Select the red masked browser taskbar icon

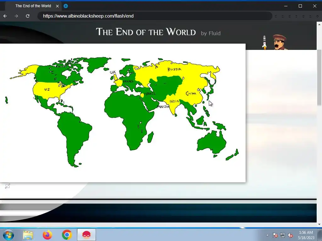click(x=86, y=235)
